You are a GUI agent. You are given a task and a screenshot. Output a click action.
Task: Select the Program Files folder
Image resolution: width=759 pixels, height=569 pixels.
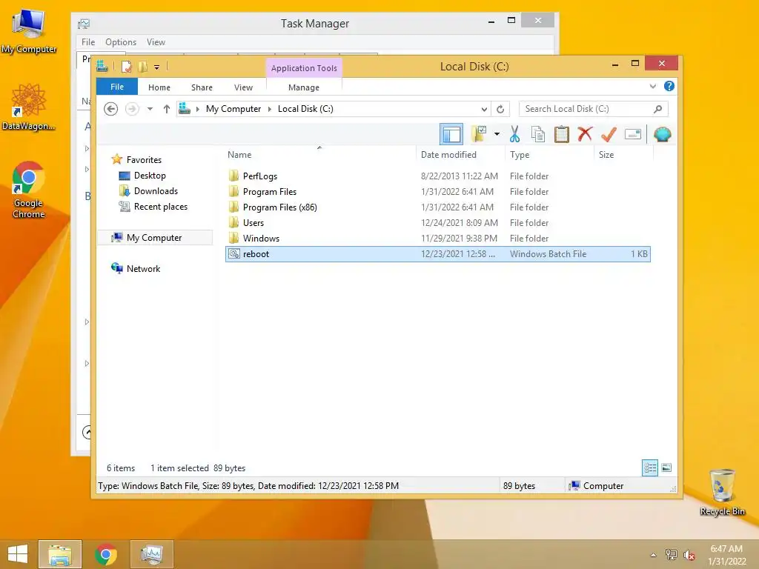(x=270, y=192)
